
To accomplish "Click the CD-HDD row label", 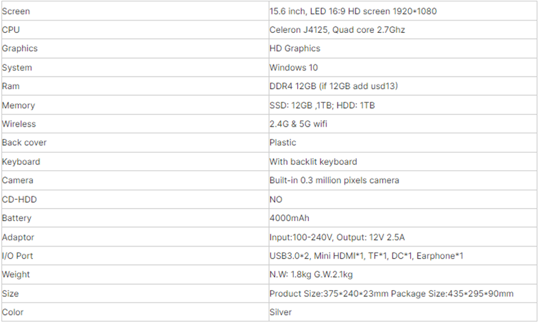I will [135, 199].
